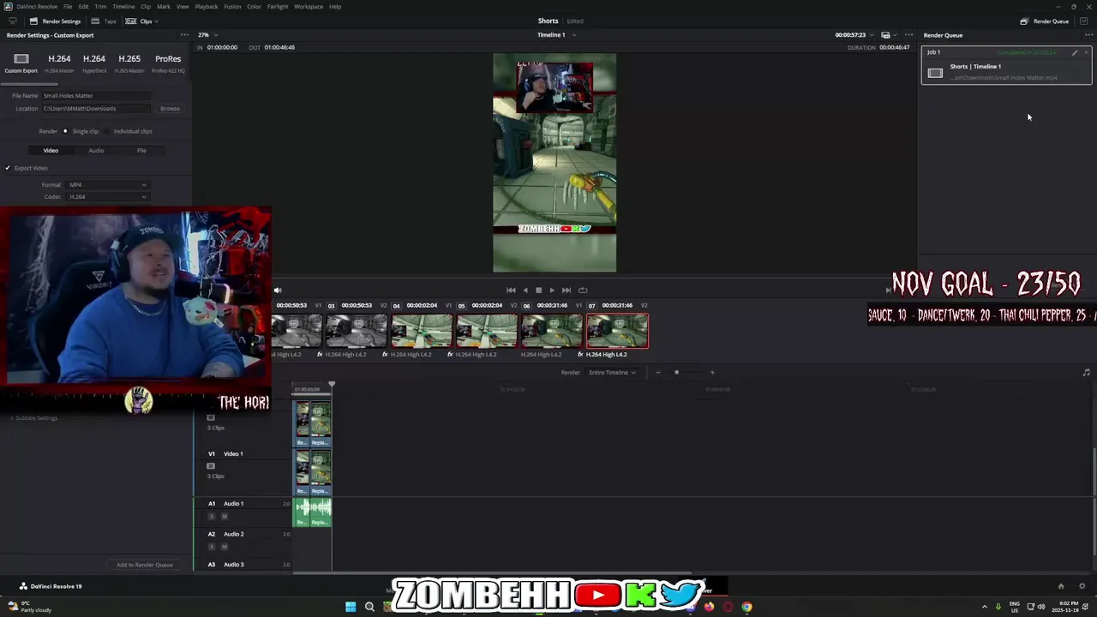Open viewer options three-dot menu
The height and width of the screenshot is (617, 1097).
[909, 35]
